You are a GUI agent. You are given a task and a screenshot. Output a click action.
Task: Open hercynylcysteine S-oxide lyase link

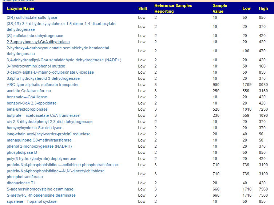pyautogui.click(x=34, y=128)
